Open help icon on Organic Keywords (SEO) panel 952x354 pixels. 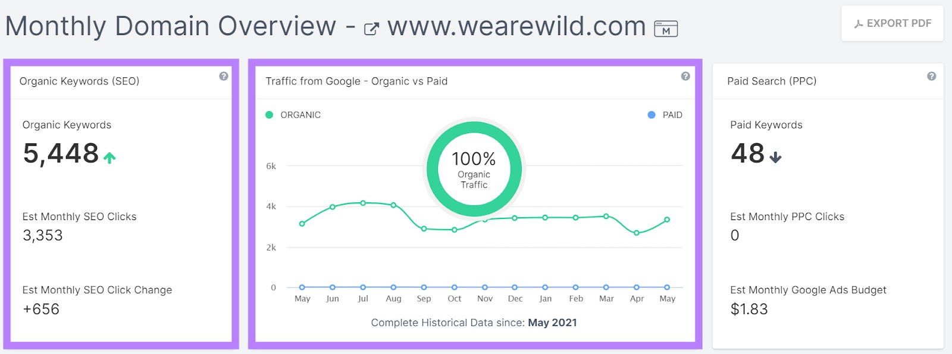click(224, 76)
